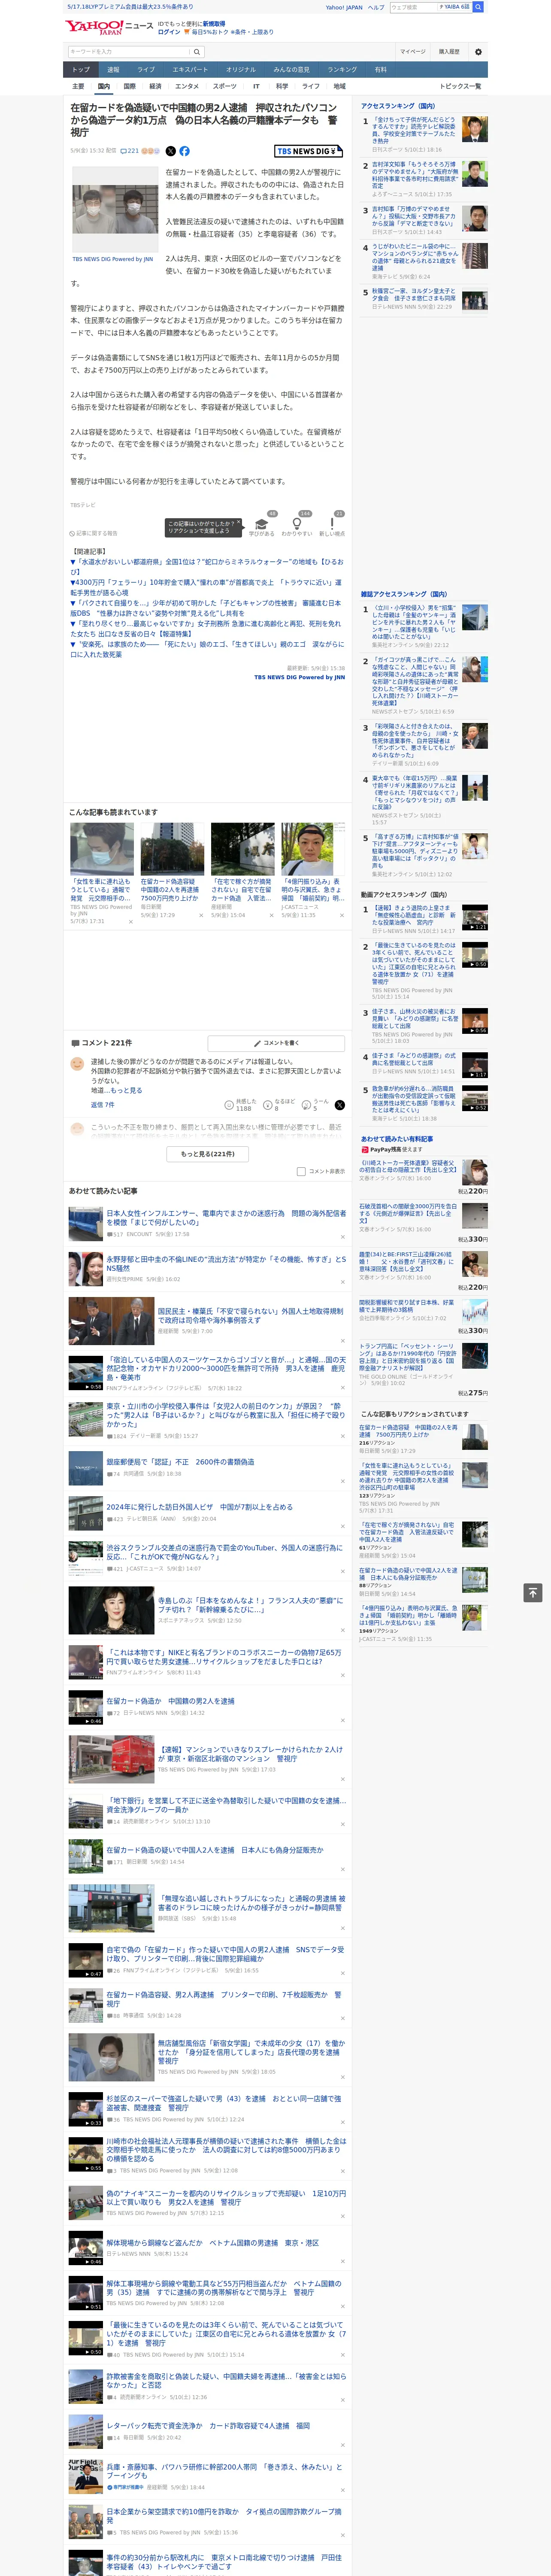This screenshot has height=2576, width=551.
Task: Open the マイページ link
Action: pyautogui.click(x=413, y=52)
